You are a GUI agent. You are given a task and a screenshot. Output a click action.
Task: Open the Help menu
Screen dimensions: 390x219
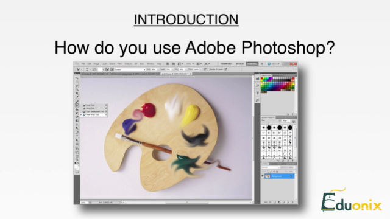click(159, 64)
